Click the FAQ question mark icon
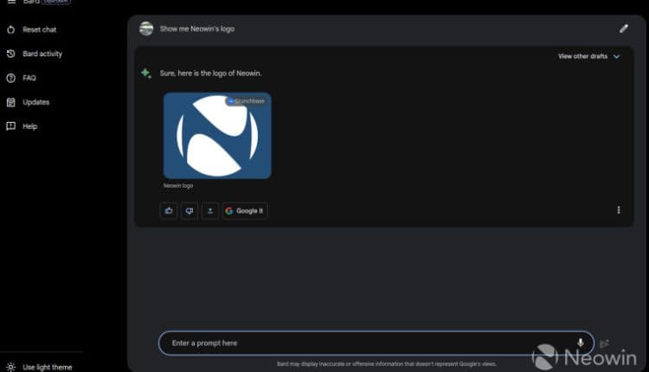 pos(11,78)
